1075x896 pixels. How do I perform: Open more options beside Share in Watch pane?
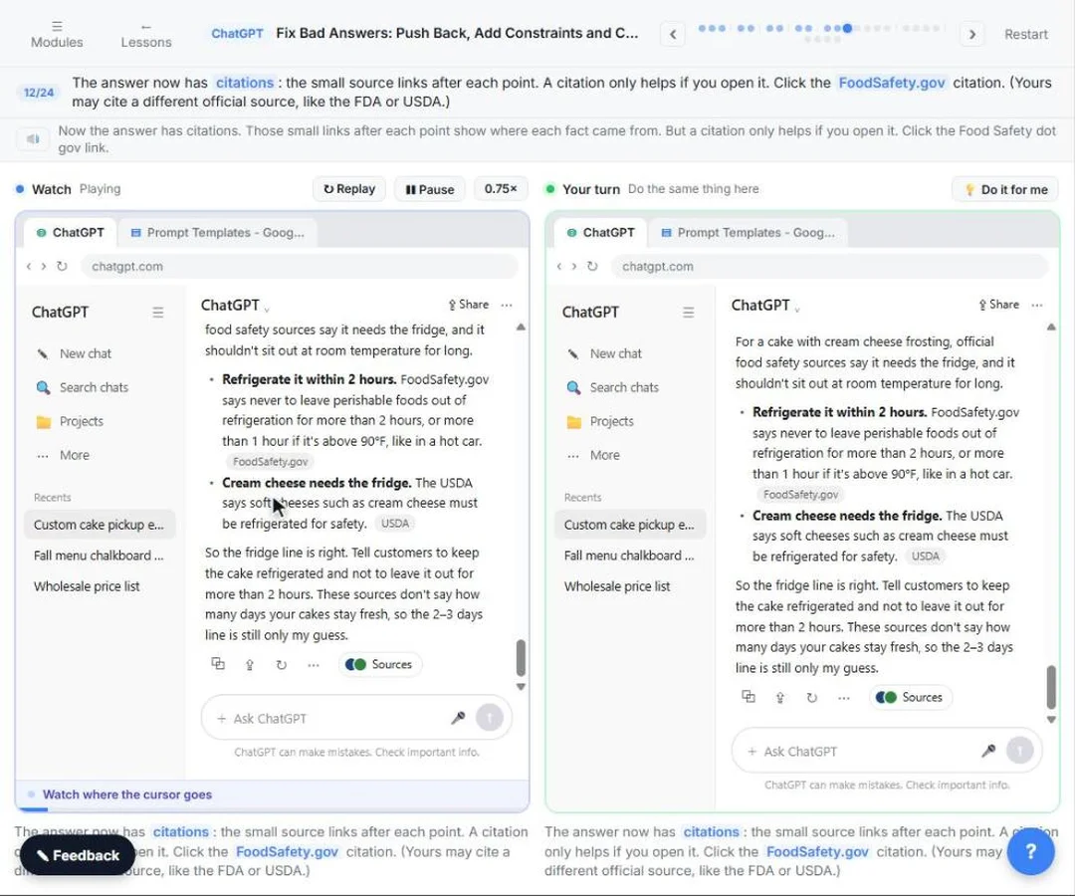pos(507,305)
